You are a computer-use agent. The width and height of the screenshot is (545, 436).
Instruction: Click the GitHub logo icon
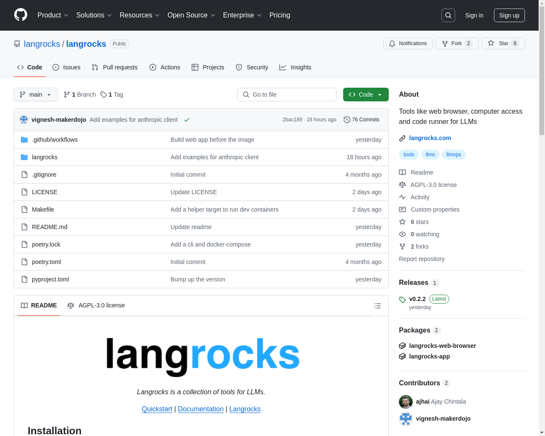(x=20, y=15)
